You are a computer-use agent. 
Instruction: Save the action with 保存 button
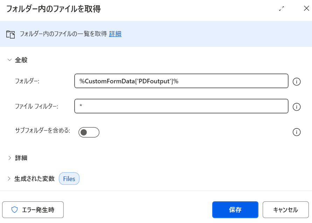235,210
